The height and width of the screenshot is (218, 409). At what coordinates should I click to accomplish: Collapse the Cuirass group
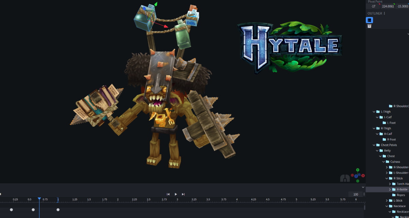click(x=383, y=162)
